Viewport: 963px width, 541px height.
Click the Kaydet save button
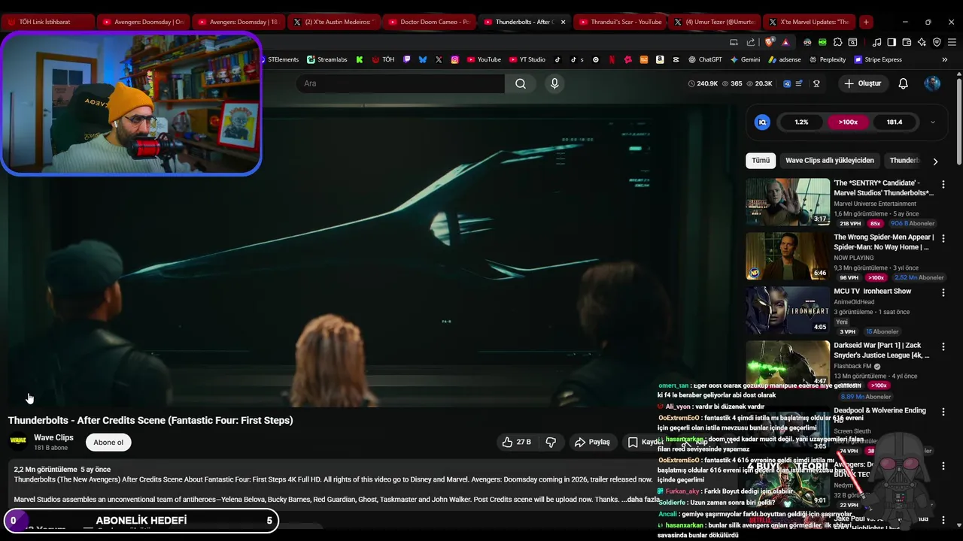[644, 442]
